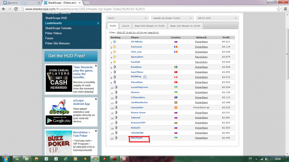Click the Titan Rewards ad title
The width and height of the screenshot is (289, 162).
point(84,72)
